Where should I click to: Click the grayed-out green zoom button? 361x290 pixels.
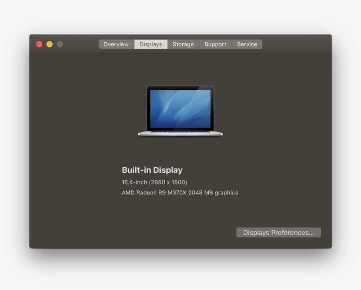pyautogui.click(x=59, y=44)
